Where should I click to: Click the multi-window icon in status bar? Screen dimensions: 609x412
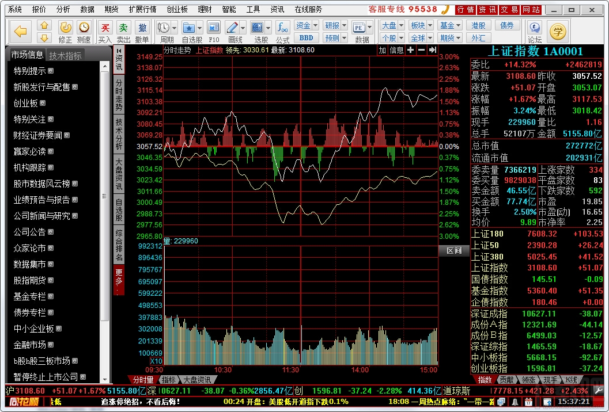[x=501, y=402]
